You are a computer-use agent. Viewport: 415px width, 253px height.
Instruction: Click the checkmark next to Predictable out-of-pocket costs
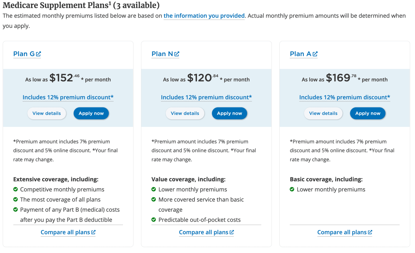[x=154, y=220]
